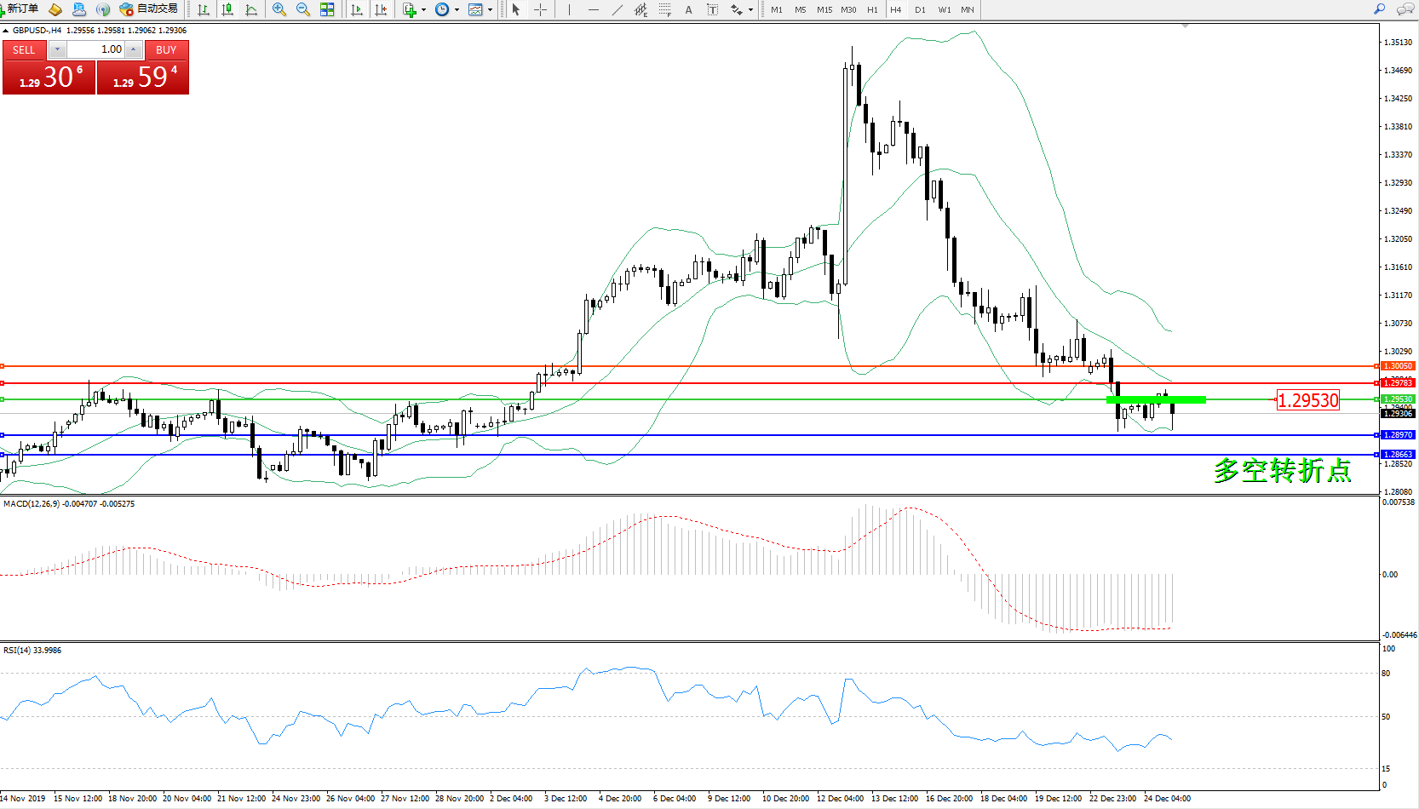
Task: Switch to candlestick chart display
Action: pyautogui.click(x=227, y=9)
